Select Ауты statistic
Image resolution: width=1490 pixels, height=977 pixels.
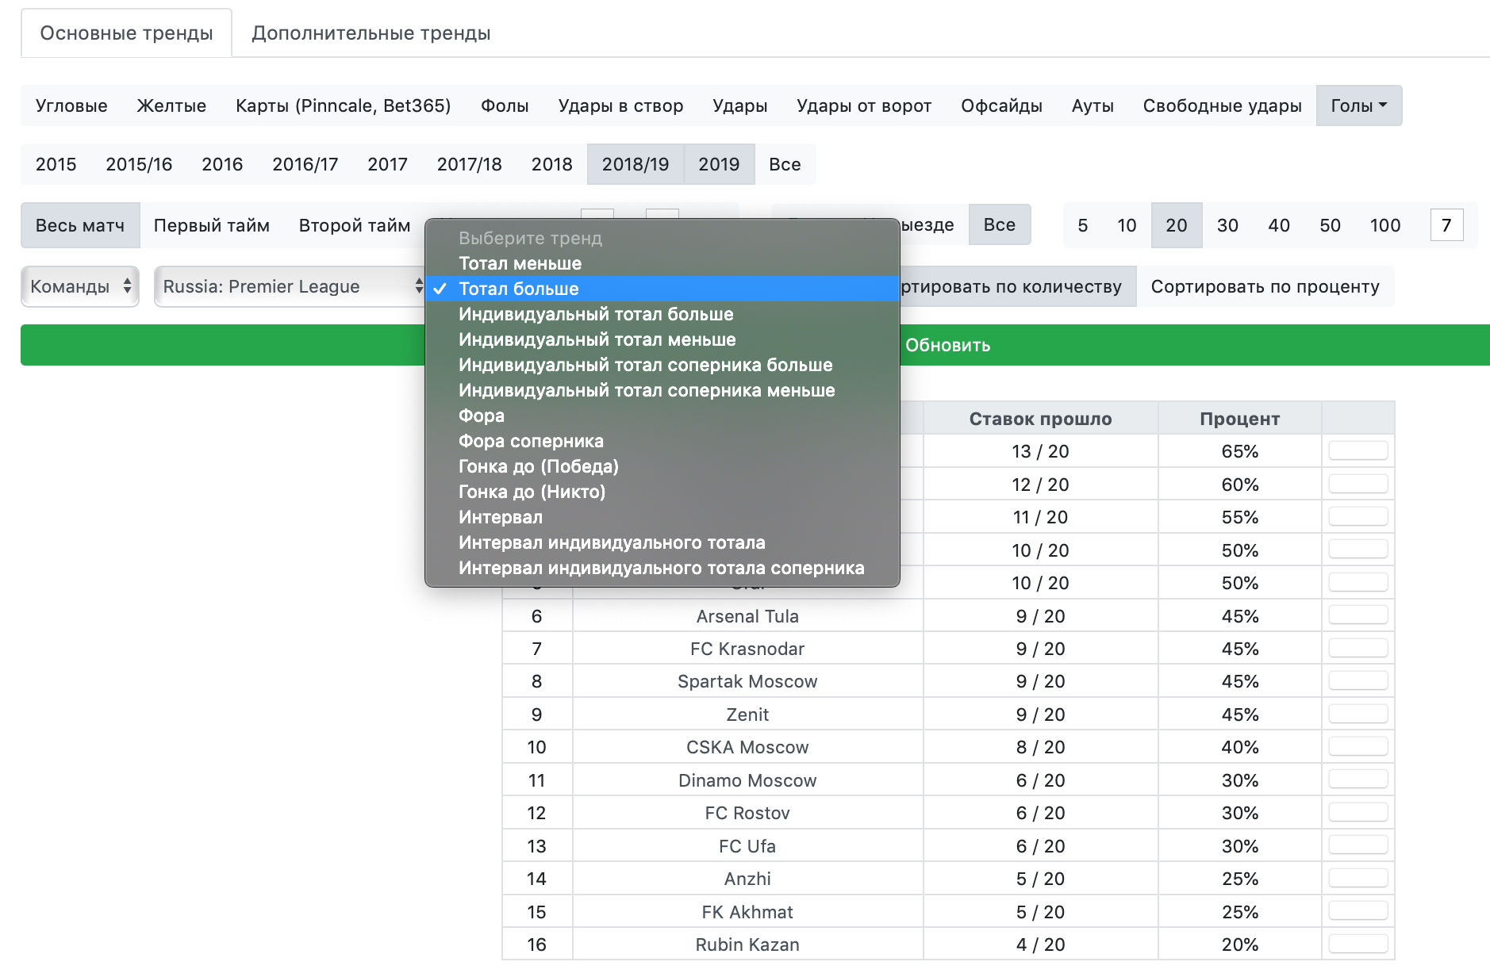(x=1093, y=105)
